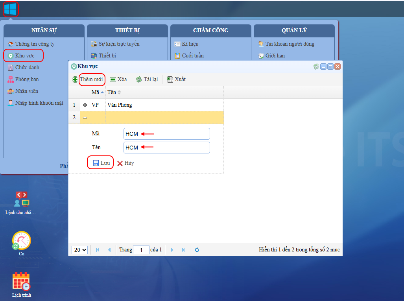Open the Ca shift clock desktop icon
Image resolution: width=404 pixels, height=301 pixels.
coord(21,241)
